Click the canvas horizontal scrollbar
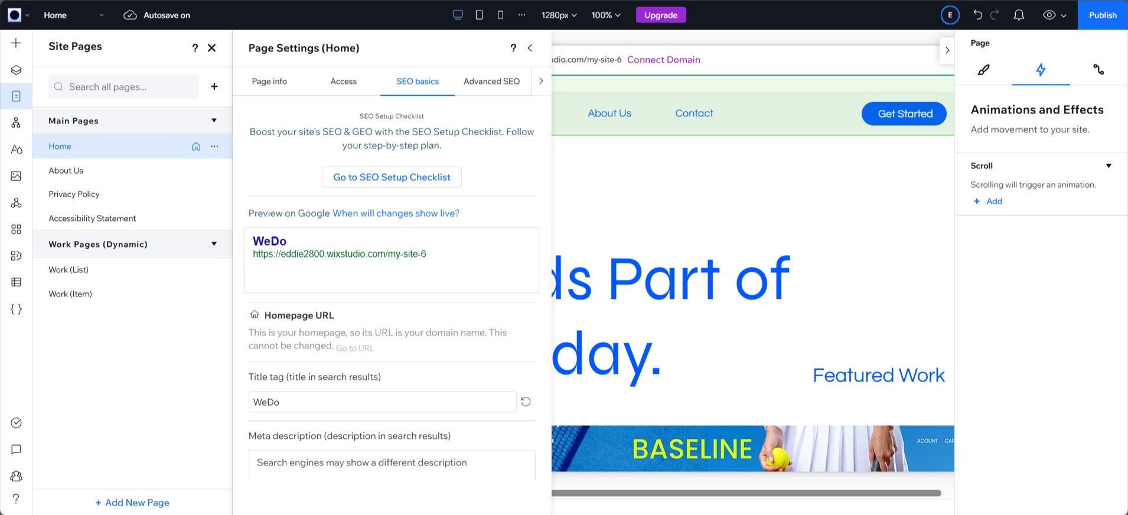Image resolution: width=1128 pixels, height=515 pixels. pos(746,493)
